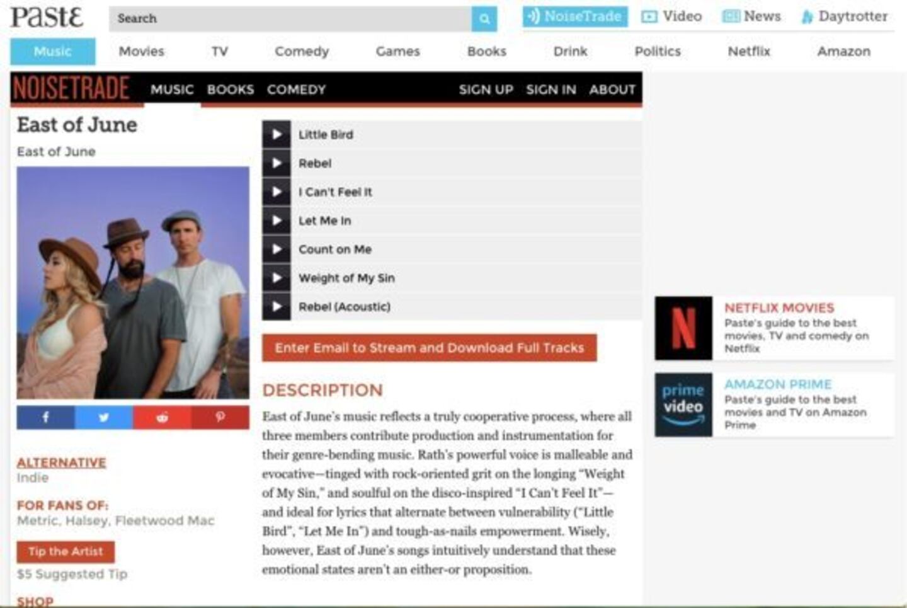Click Enter Email to Stream and Download button
This screenshot has height=608, width=907.
click(429, 348)
